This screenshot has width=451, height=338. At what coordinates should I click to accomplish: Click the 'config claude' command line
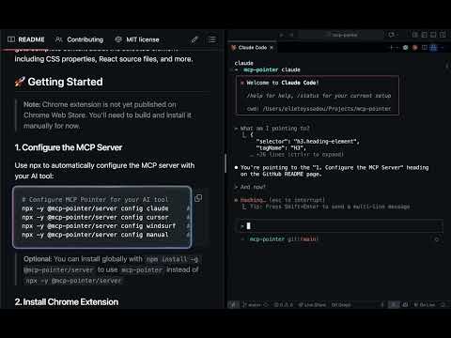(95, 208)
